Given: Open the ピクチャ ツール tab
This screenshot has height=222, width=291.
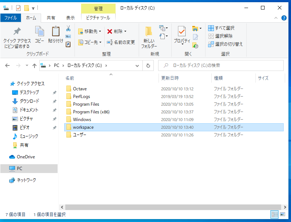Looking at the screenshot, I should tap(98, 18).
